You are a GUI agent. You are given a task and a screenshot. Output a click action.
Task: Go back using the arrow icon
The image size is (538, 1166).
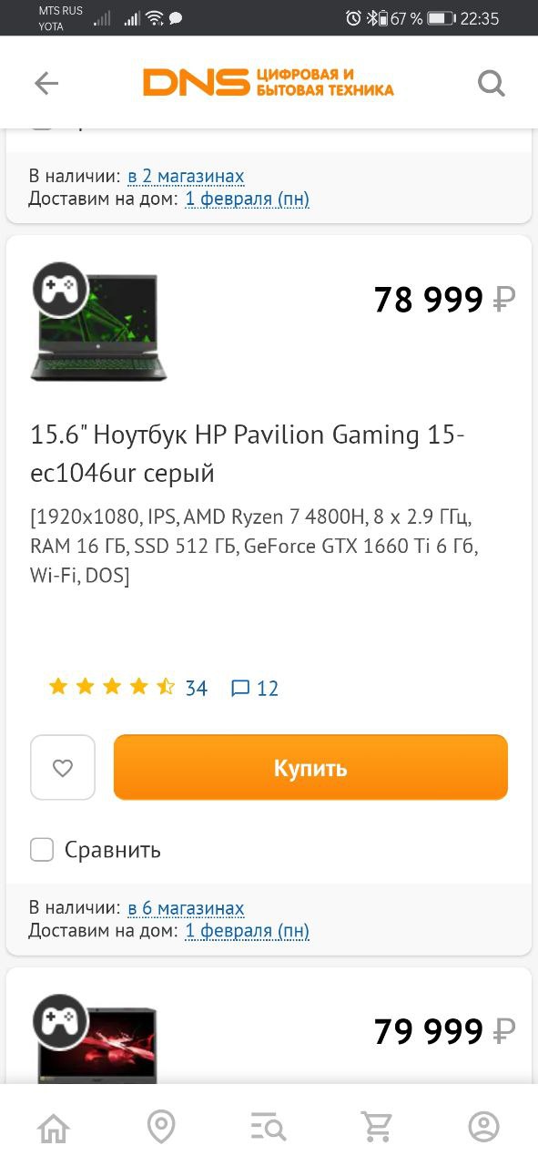pos(46,84)
